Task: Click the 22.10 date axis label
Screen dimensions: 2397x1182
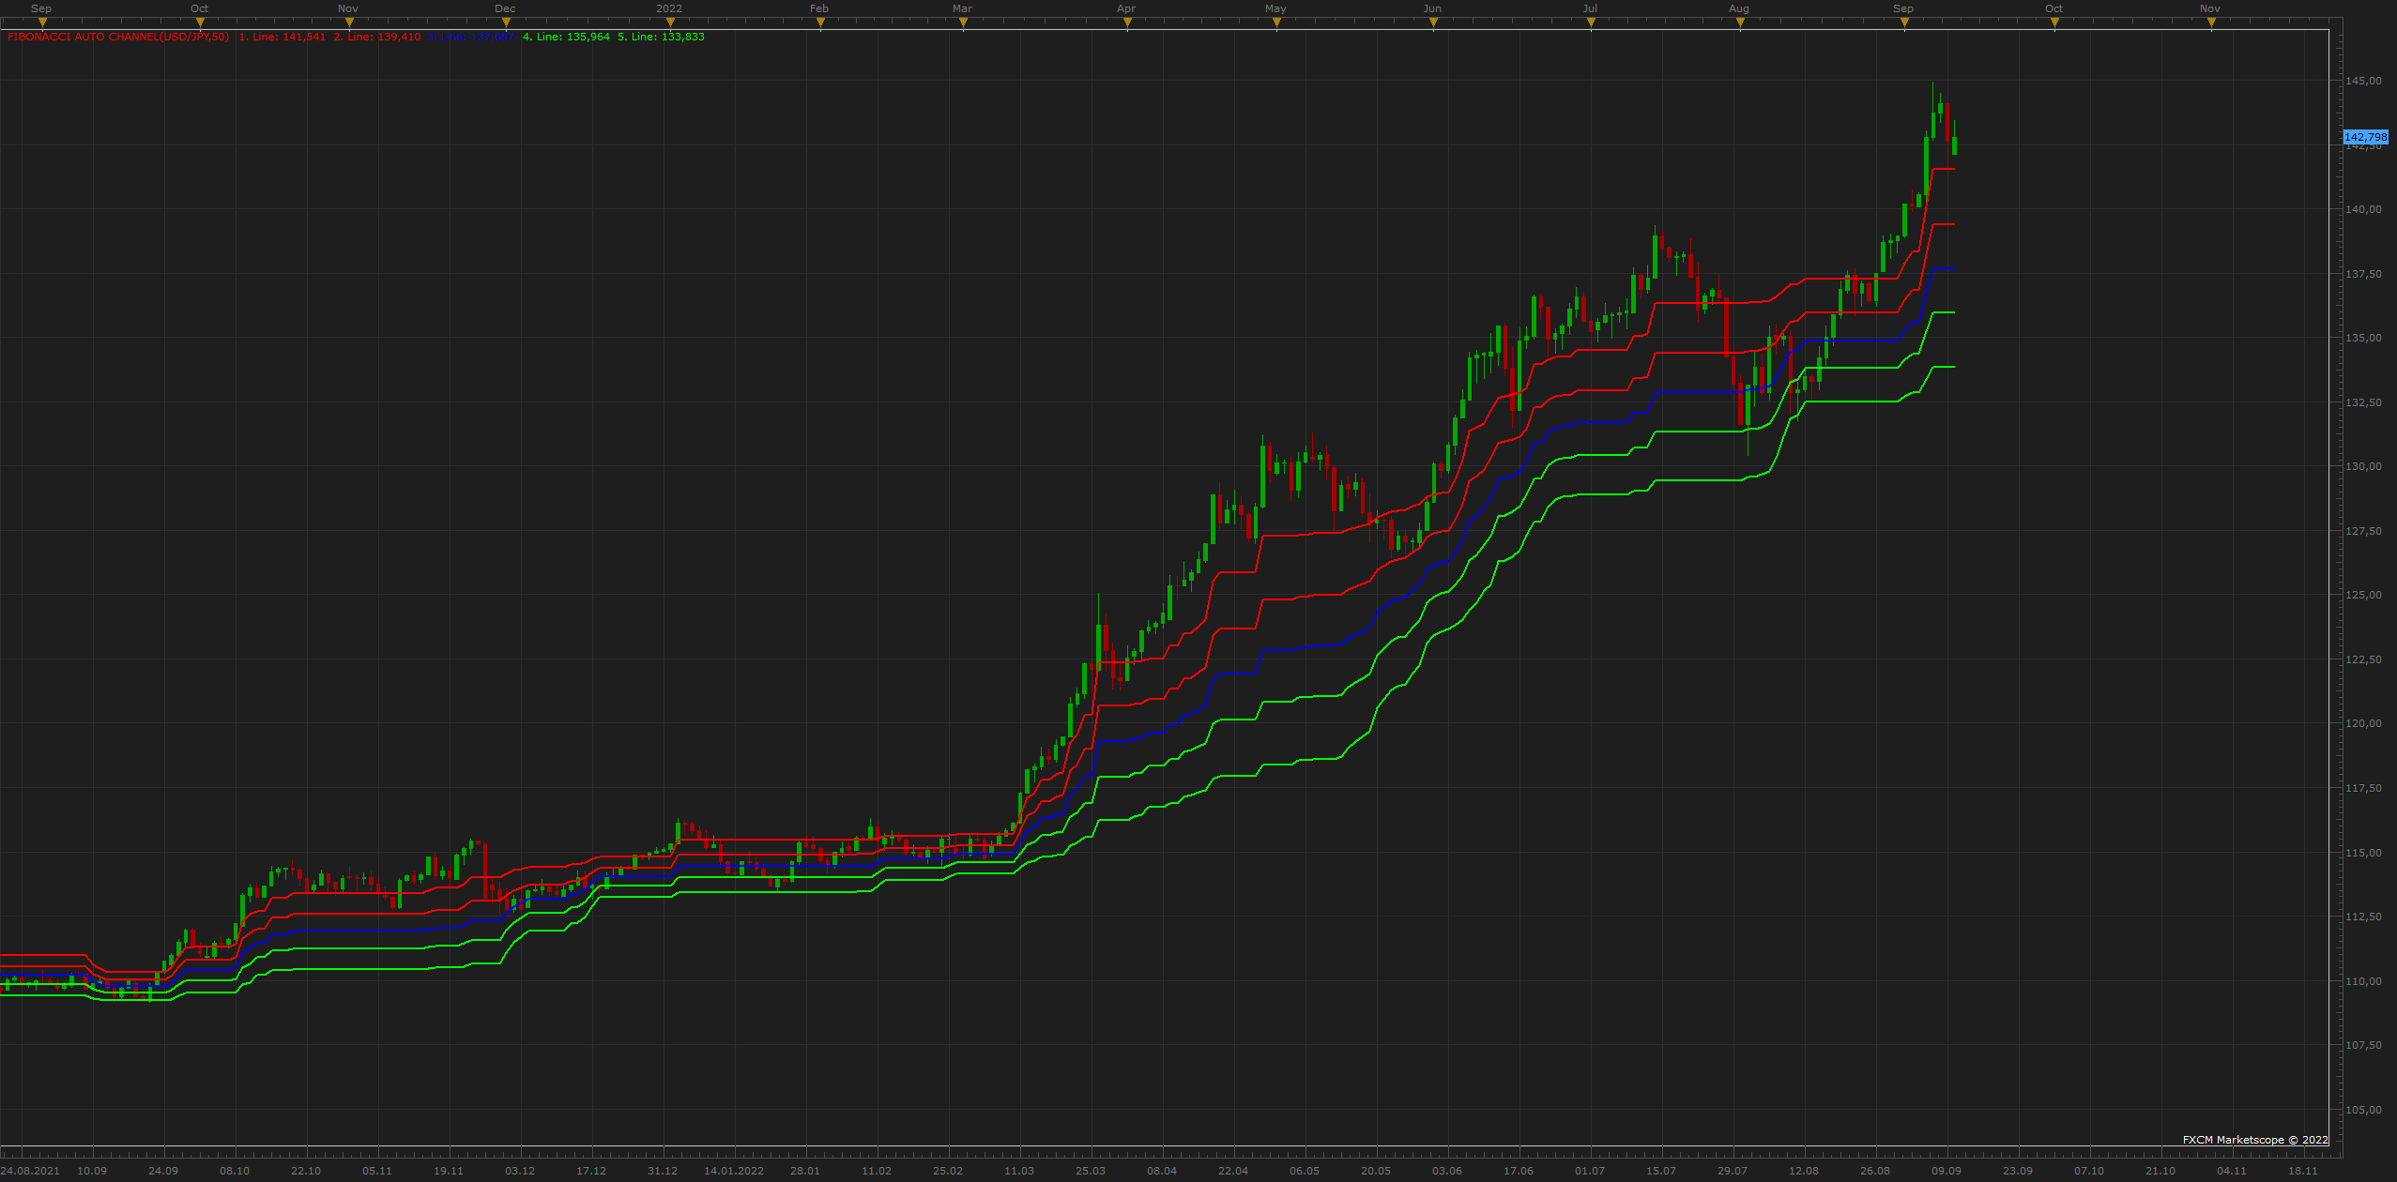Action: pyautogui.click(x=306, y=1171)
